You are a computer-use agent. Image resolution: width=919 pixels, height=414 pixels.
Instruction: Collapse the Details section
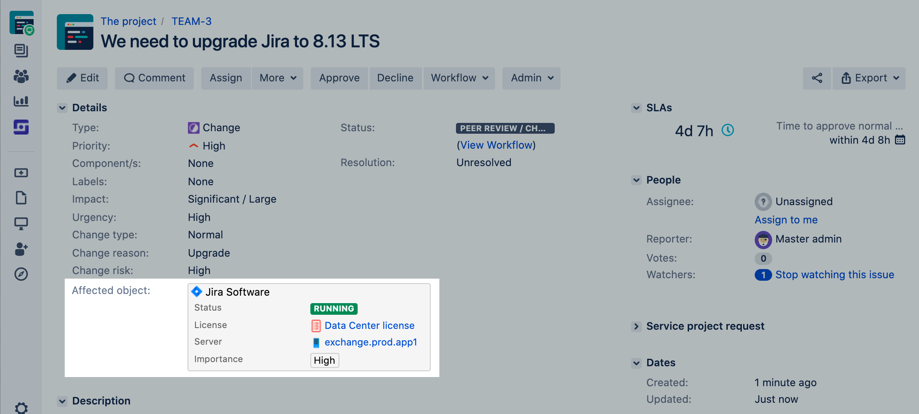(x=62, y=108)
